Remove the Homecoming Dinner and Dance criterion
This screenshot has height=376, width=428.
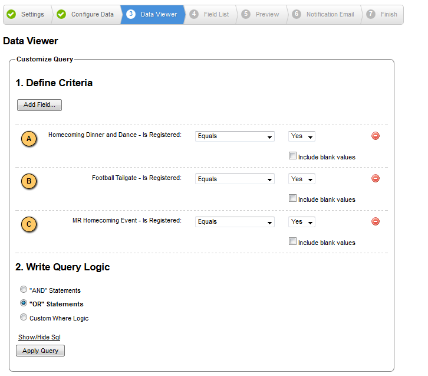[x=376, y=136]
